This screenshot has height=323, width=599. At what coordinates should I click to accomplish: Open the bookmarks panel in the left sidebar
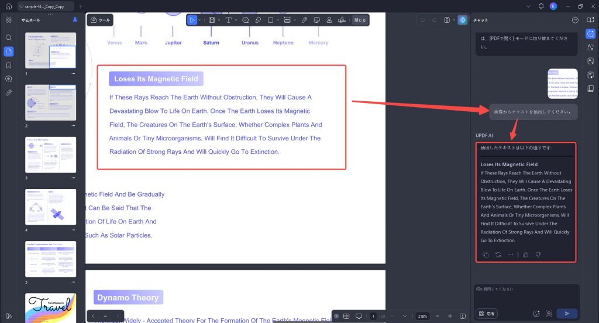point(8,66)
